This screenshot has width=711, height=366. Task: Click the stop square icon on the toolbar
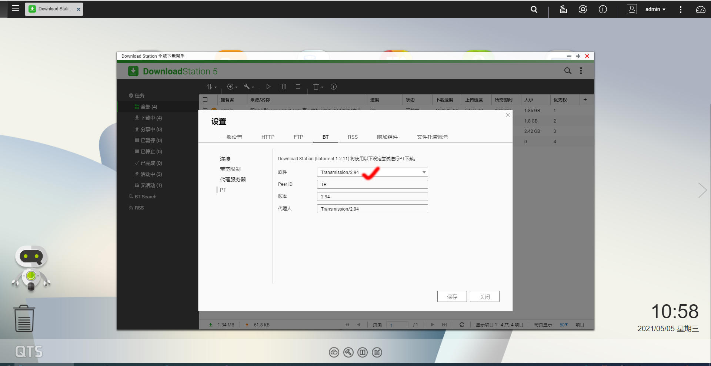pyautogui.click(x=298, y=87)
